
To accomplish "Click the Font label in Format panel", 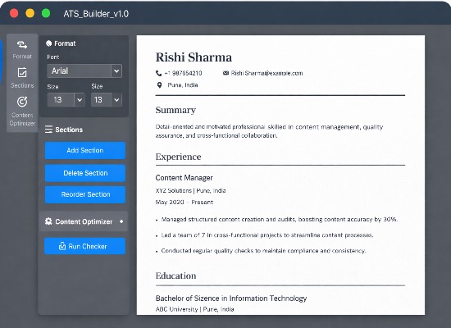I will tap(53, 57).
